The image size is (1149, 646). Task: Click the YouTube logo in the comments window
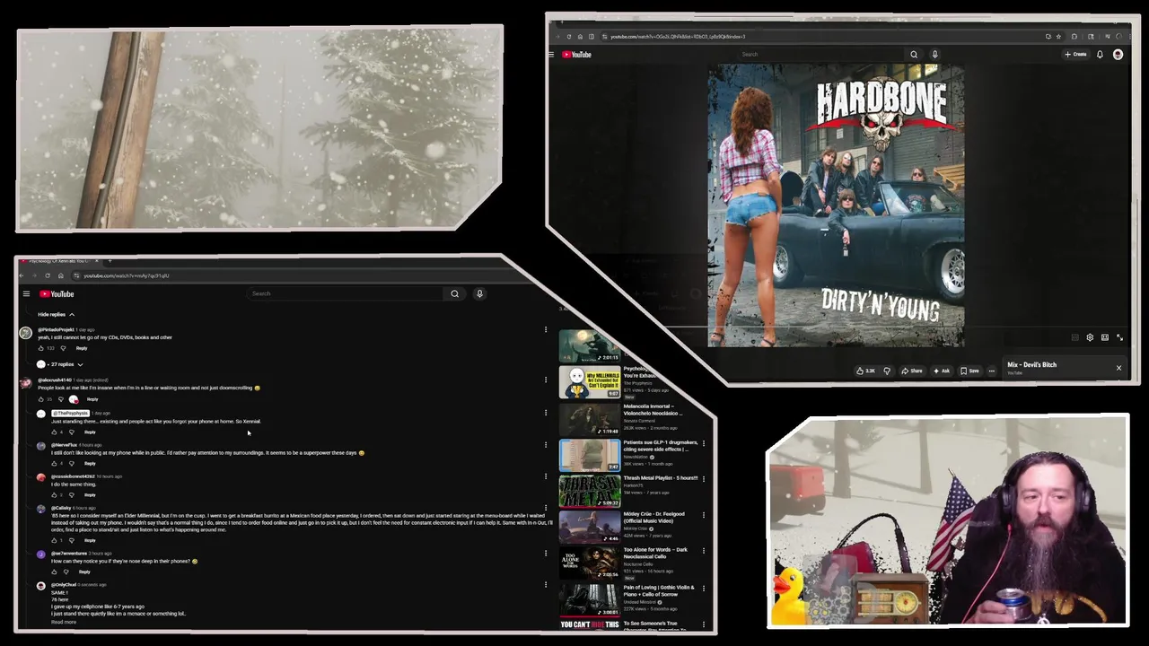tap(57, 294)
